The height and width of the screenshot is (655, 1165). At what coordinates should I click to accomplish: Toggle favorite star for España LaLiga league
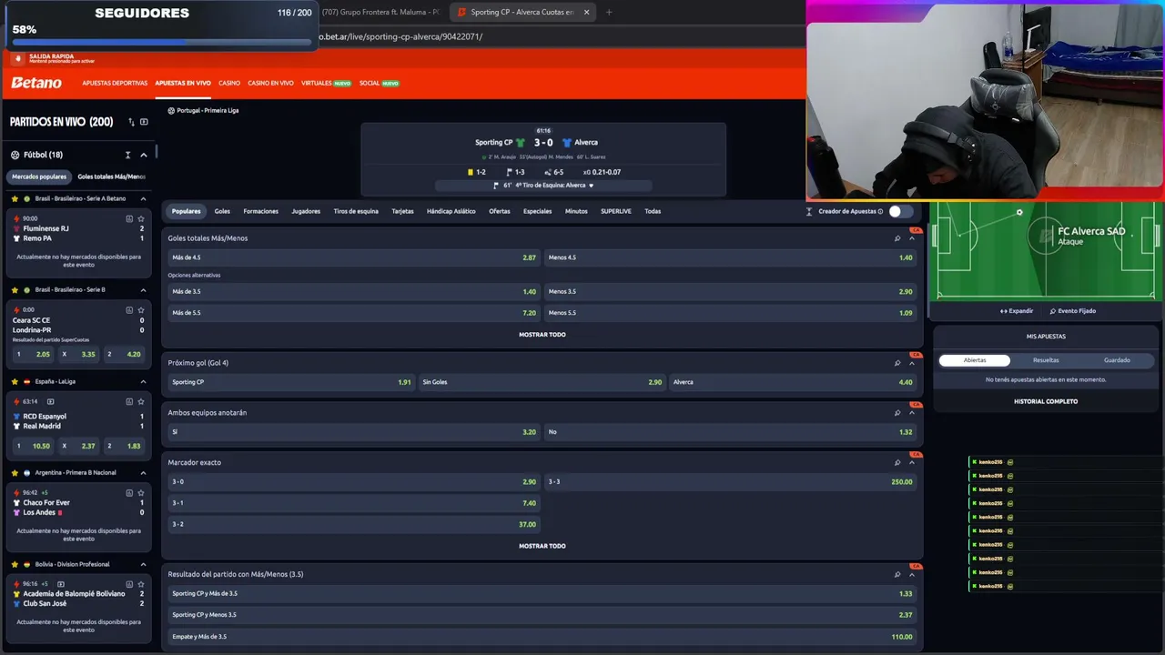(15, 381)
